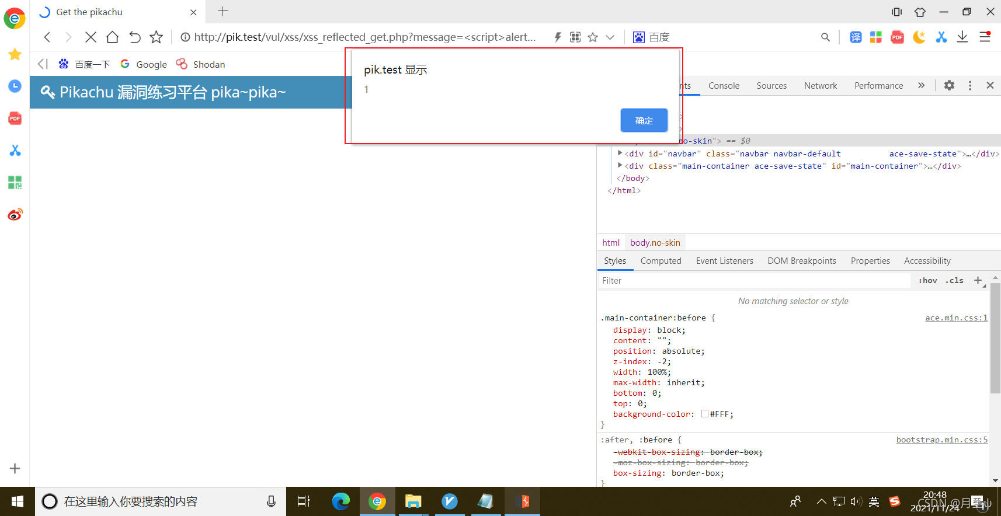Open the sidebar Weibo icon

click(x=15, y=215)
